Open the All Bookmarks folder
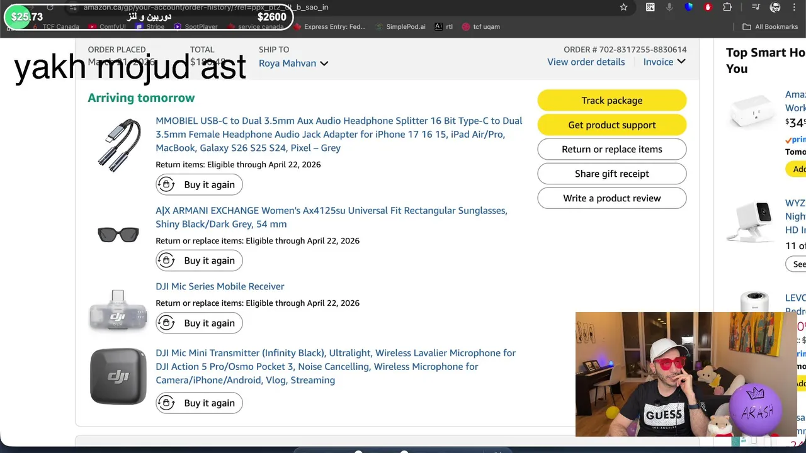Viewport: 806px width, 453px height. (770, 26)
